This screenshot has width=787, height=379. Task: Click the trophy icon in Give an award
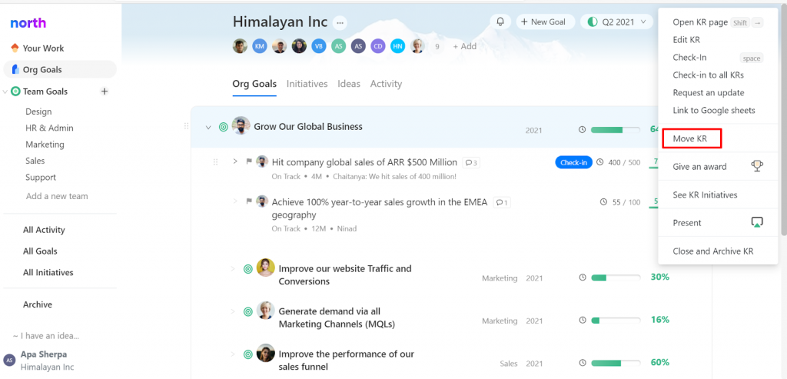tap(757, 166)
